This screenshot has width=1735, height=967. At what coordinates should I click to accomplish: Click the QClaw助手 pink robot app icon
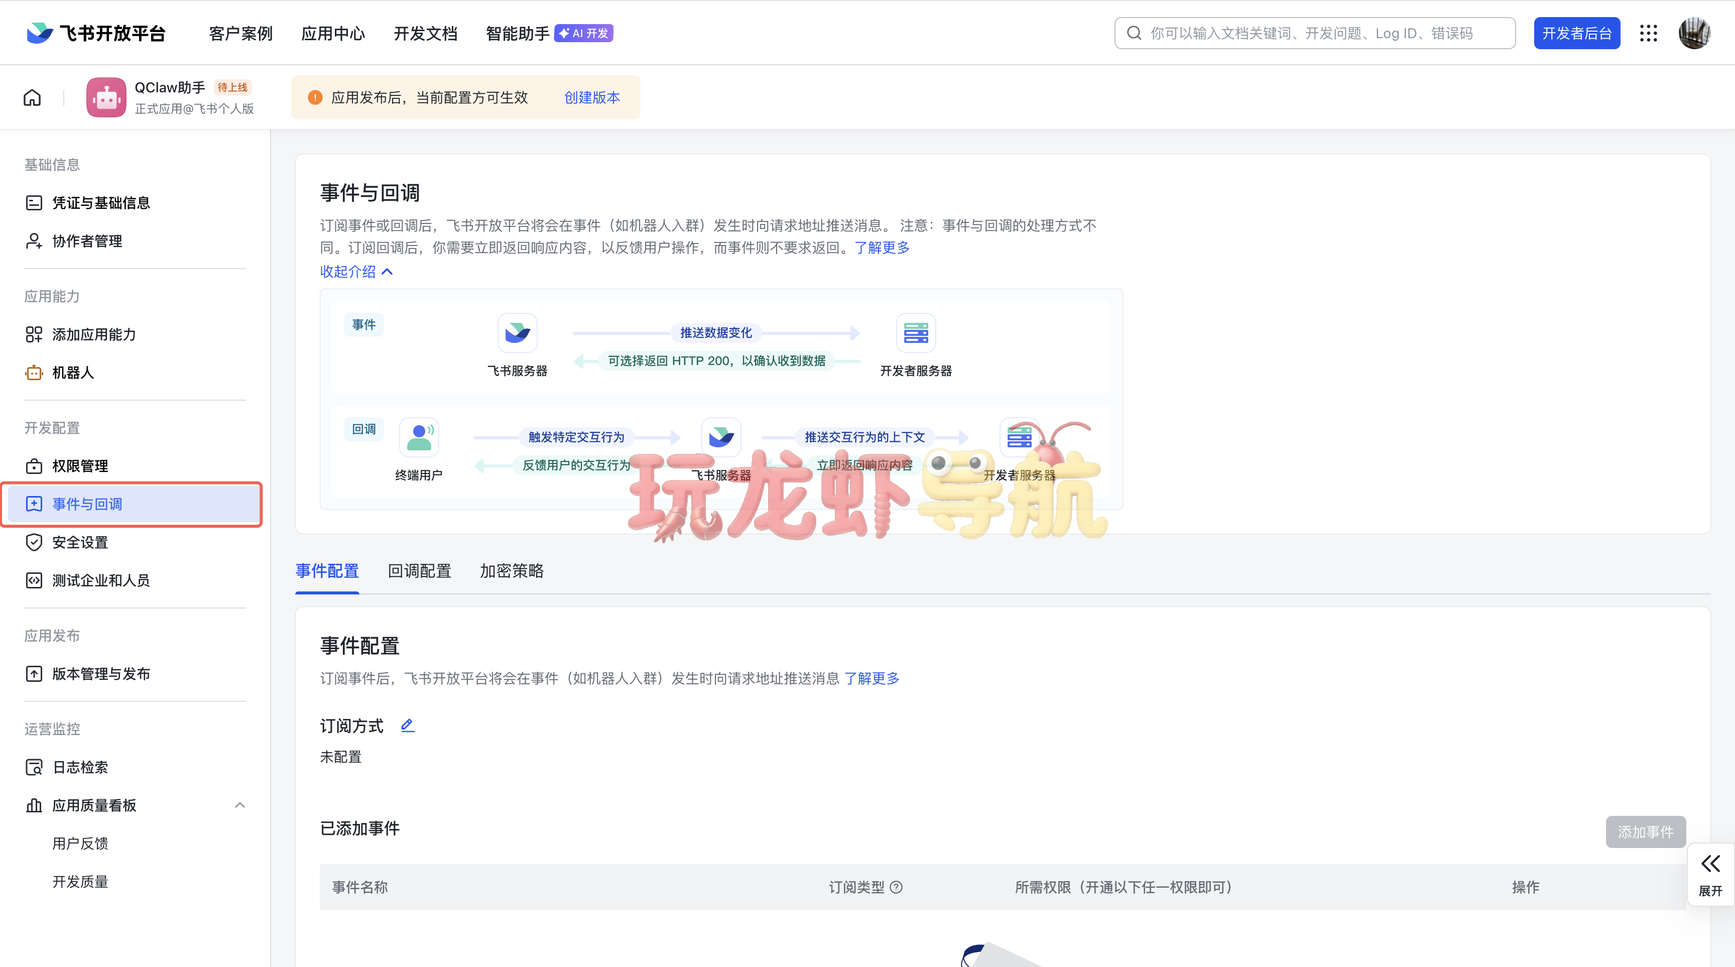(106, 97)
